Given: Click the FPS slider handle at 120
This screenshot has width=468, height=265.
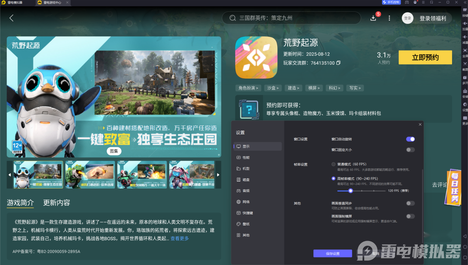Looking at the screenshot, I should tap(350, 191).
